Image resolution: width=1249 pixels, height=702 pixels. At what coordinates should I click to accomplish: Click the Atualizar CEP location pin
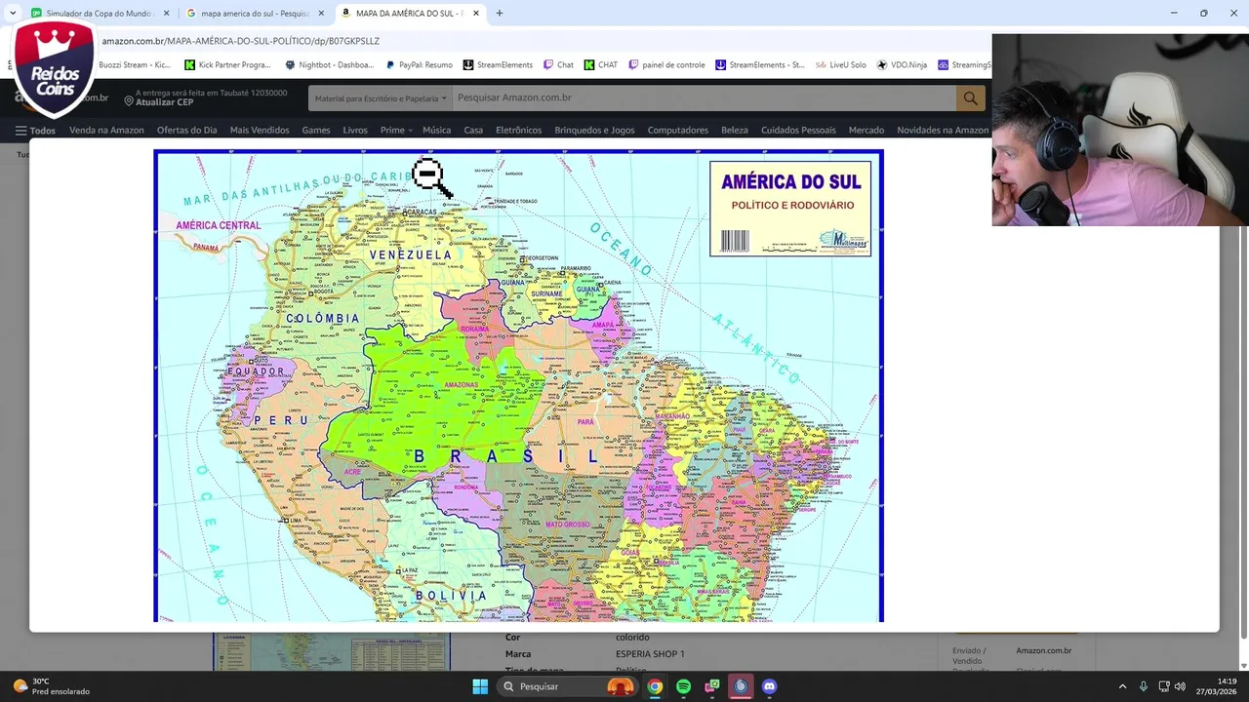129,100
